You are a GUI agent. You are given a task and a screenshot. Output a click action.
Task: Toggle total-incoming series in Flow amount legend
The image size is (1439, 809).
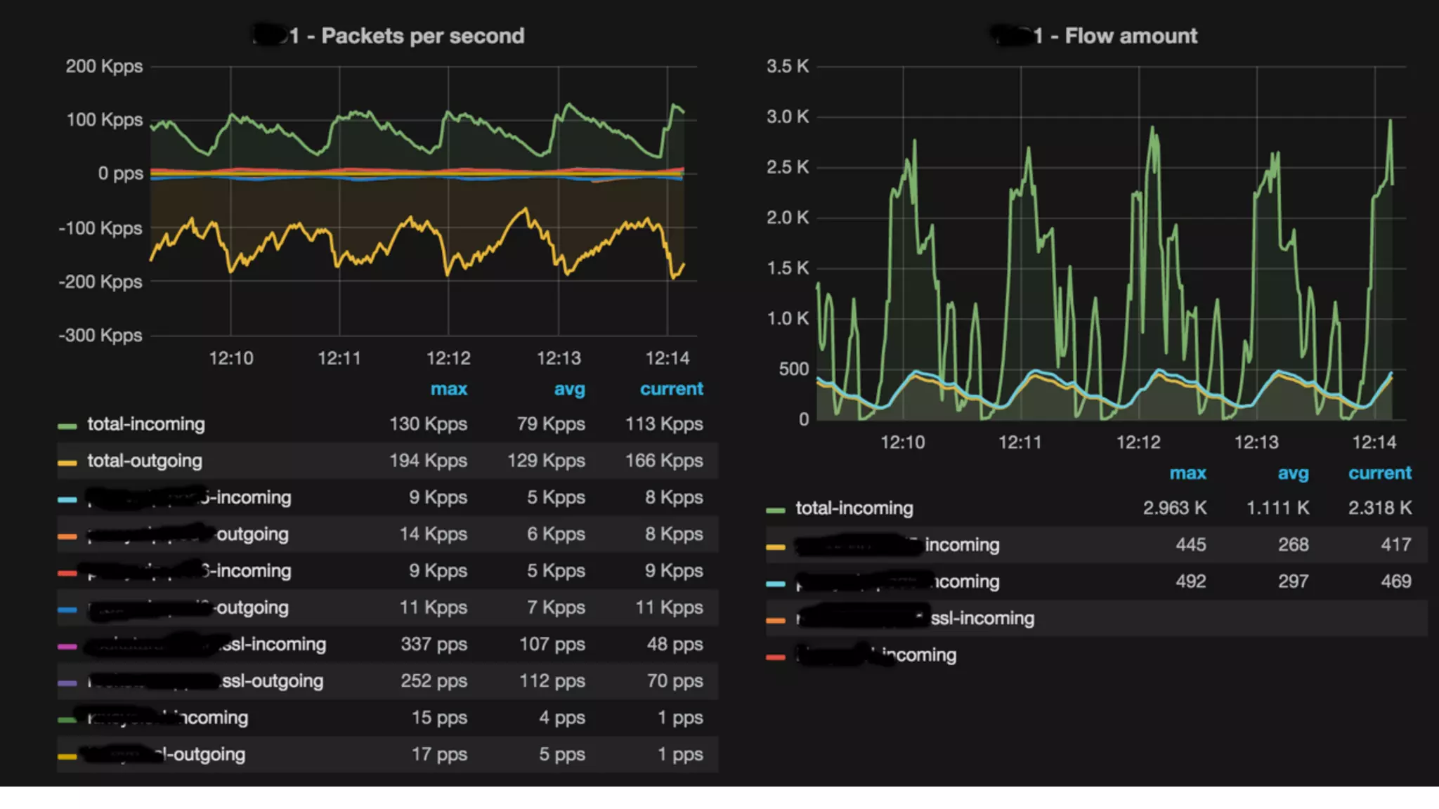tap(854, 508)
